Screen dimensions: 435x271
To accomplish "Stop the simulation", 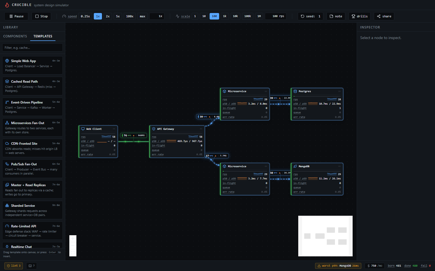I will point(41,16).
